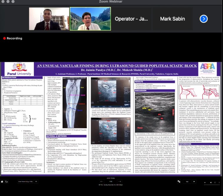The image size is (223, 196).
Task: Click the red collateral vessel diagram
Action: tap(199, 92)
